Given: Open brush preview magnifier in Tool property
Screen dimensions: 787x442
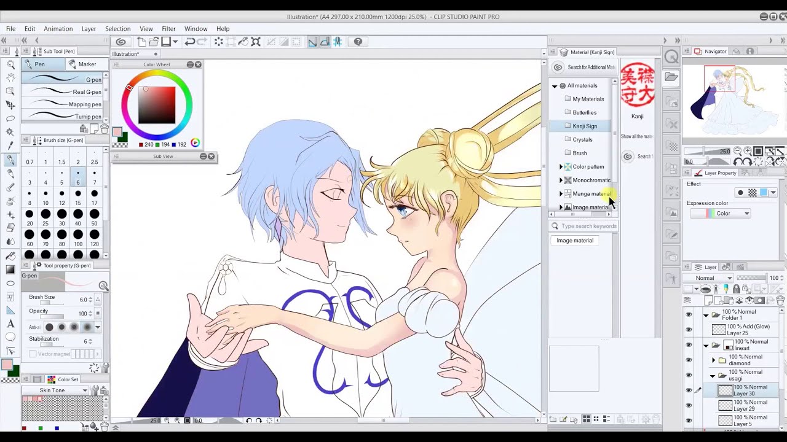Looking at the screenshot, I should (103, 286).
